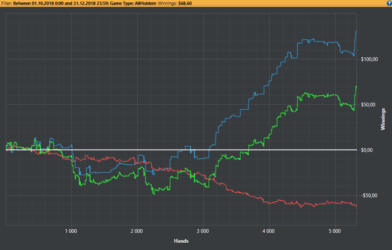
Task: Click the Game Type: AllHoldem filter text
Action: point(133,3)
